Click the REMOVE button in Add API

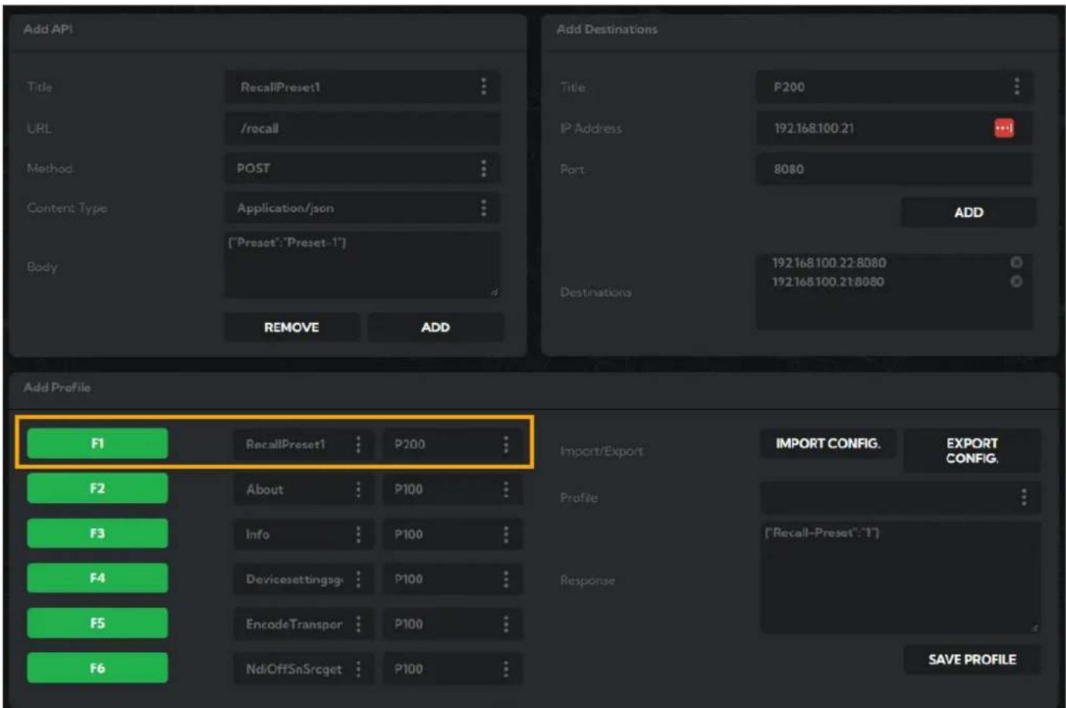point(292,328)
